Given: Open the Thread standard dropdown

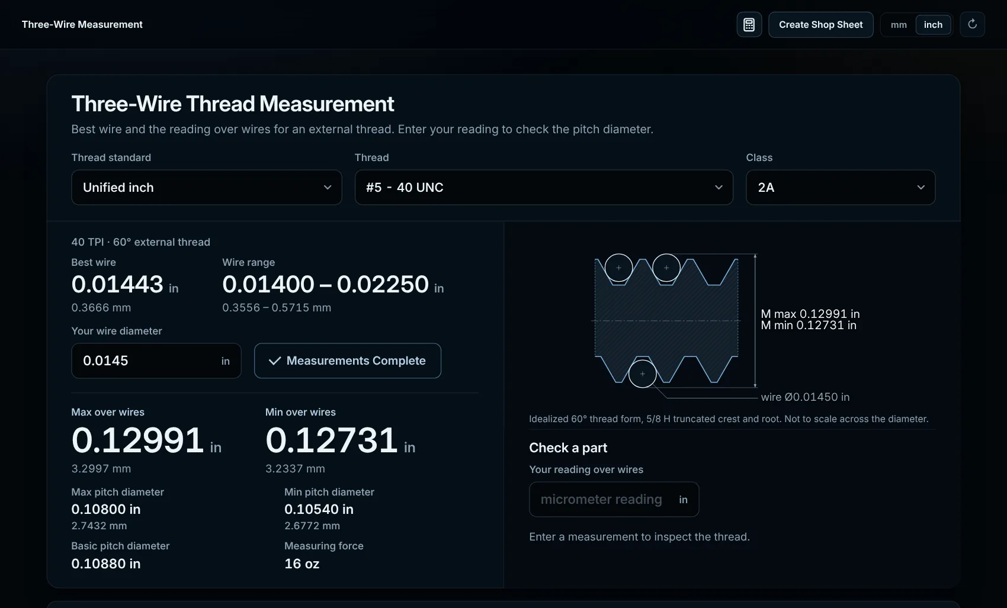Looking at the screenshot, I should pos(206,187).
